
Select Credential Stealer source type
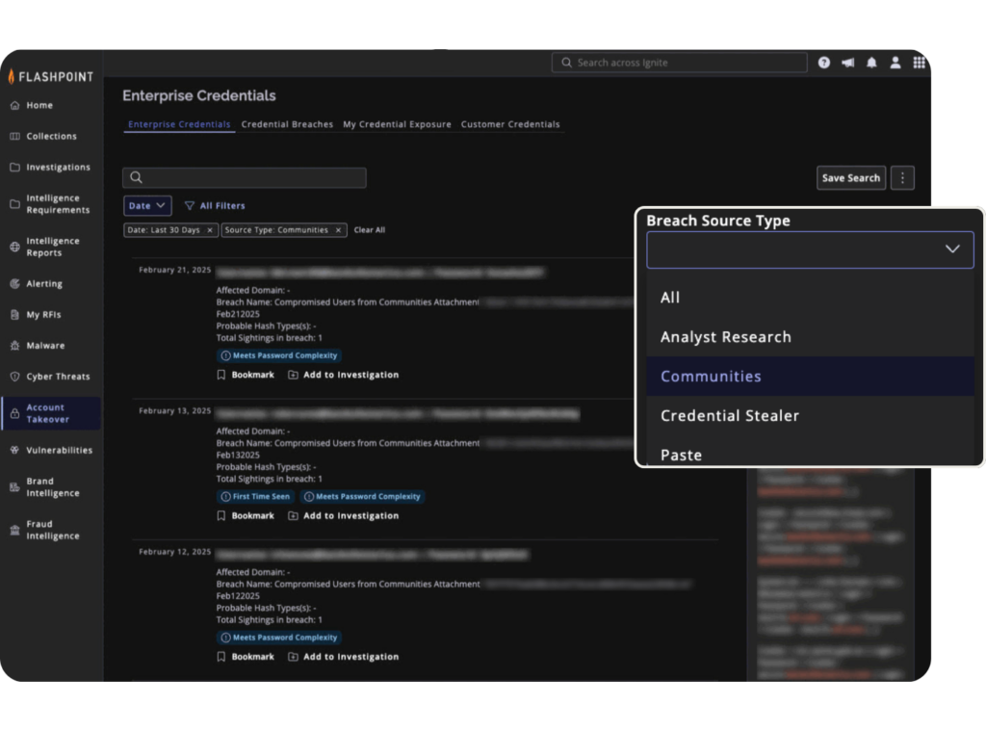810,416
